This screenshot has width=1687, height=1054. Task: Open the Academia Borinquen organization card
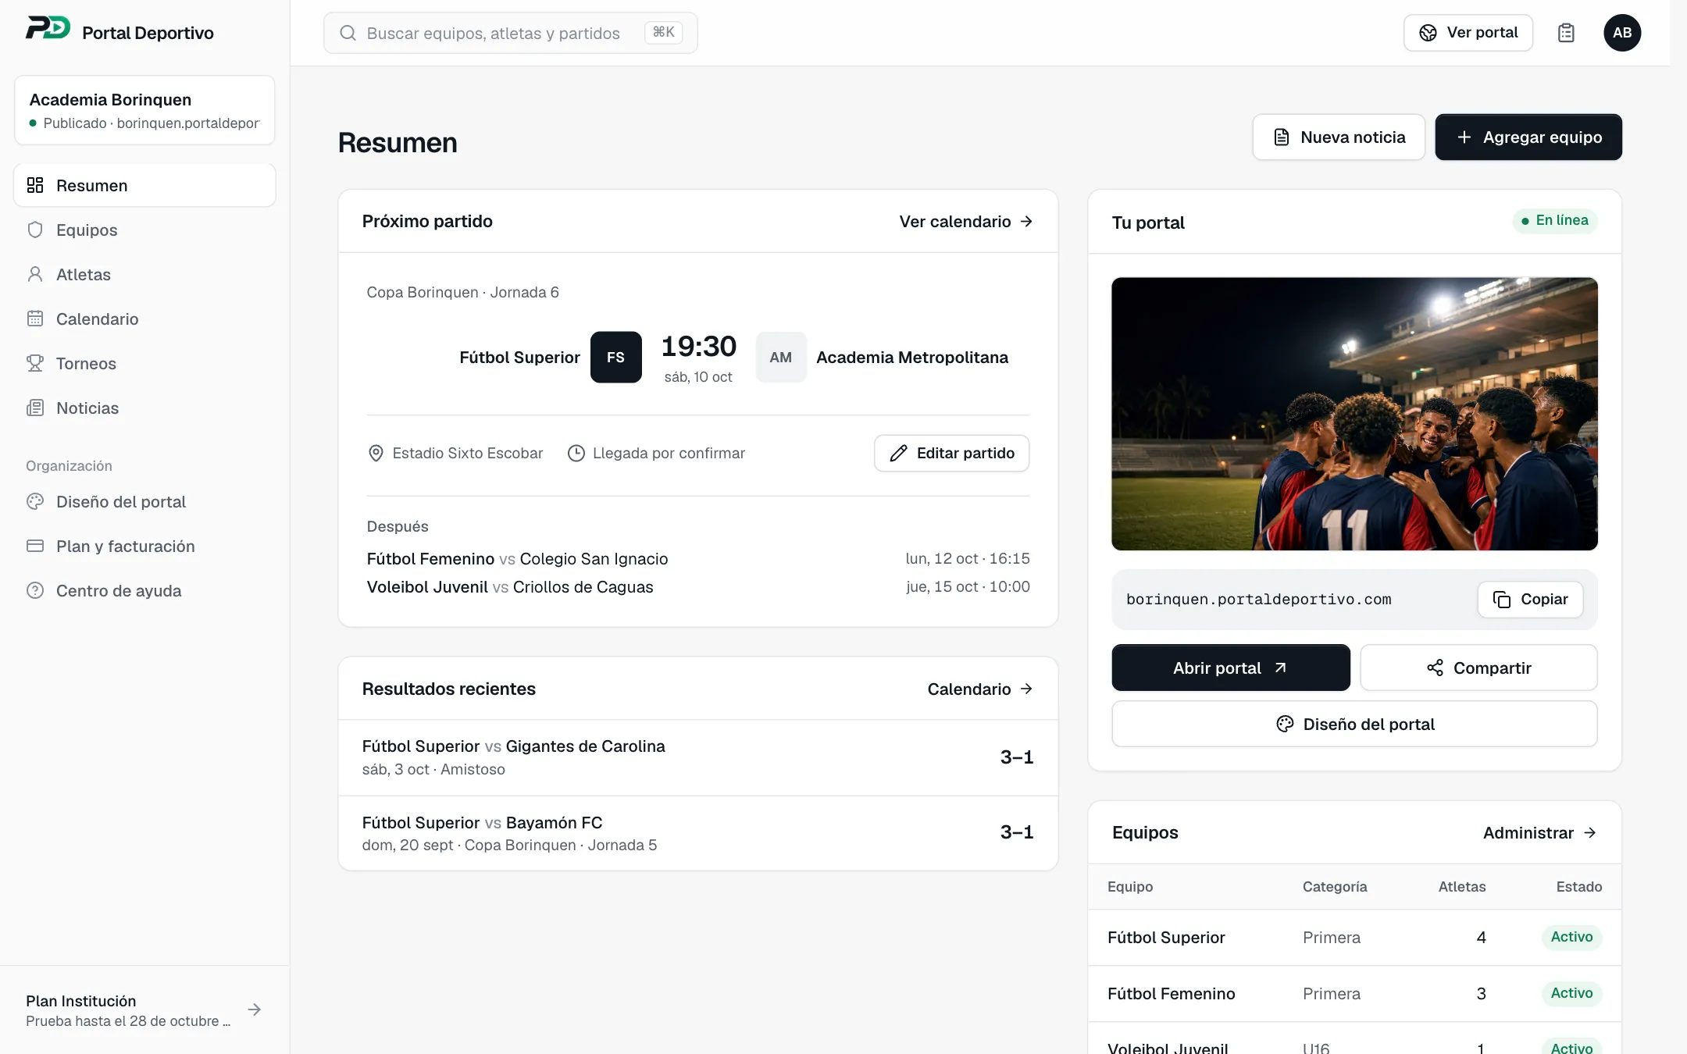[144, 110]
